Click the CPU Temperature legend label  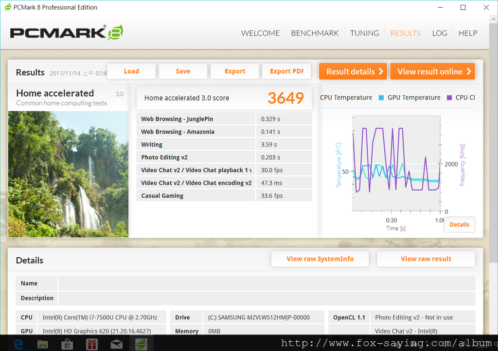(x=346, y=98)
